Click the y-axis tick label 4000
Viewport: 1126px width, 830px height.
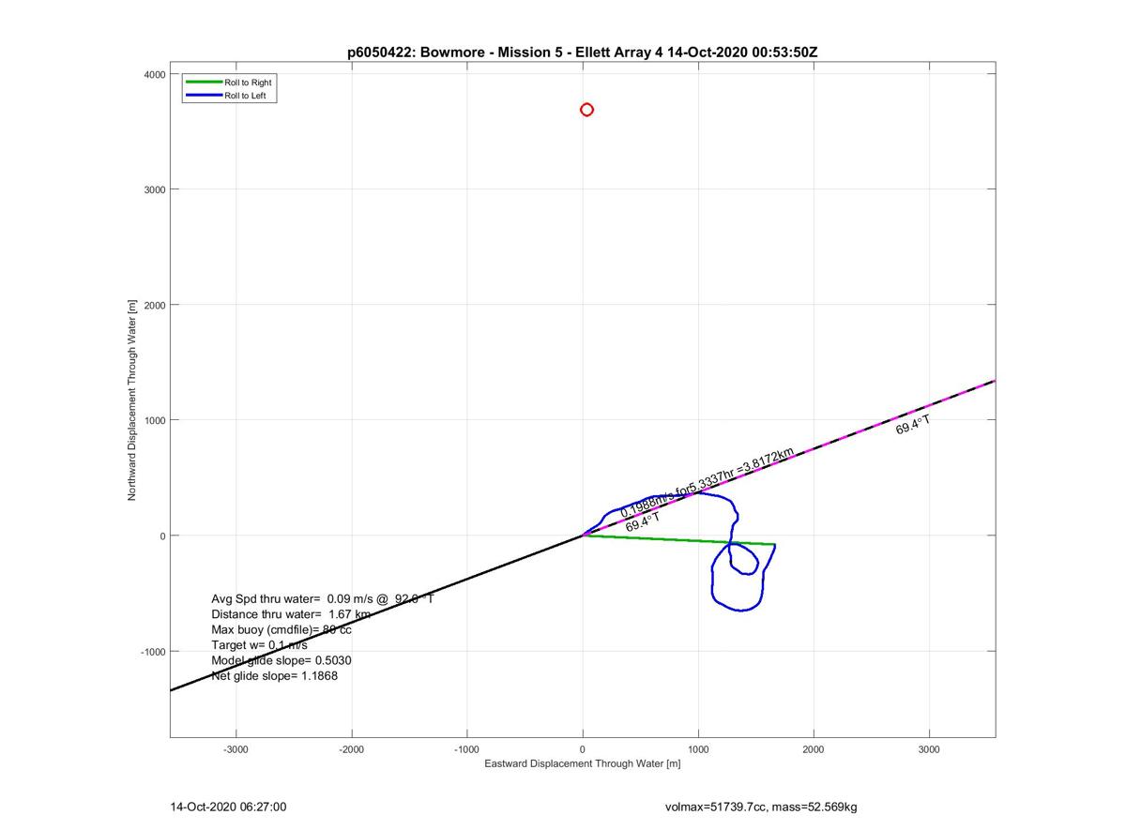tap(155, 74)
